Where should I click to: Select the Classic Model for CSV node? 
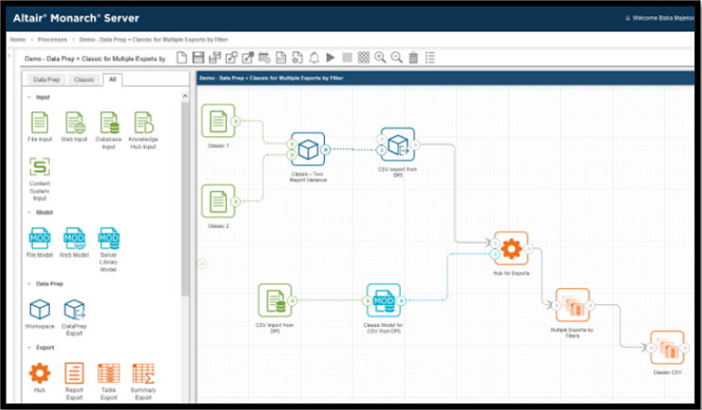(x=384, y=300)
